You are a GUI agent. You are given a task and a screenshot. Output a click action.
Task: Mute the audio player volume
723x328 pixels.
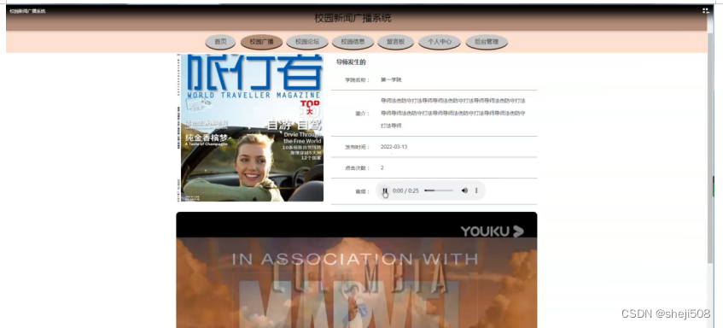[x=464, y=190]
